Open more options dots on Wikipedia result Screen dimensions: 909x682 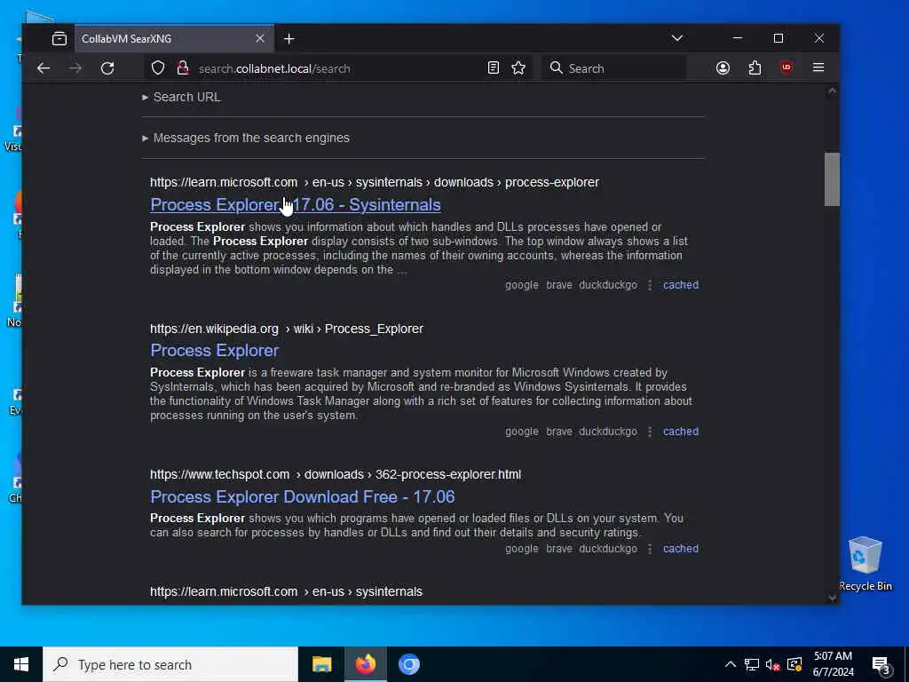pyautogui.click(x=650, y=432)
